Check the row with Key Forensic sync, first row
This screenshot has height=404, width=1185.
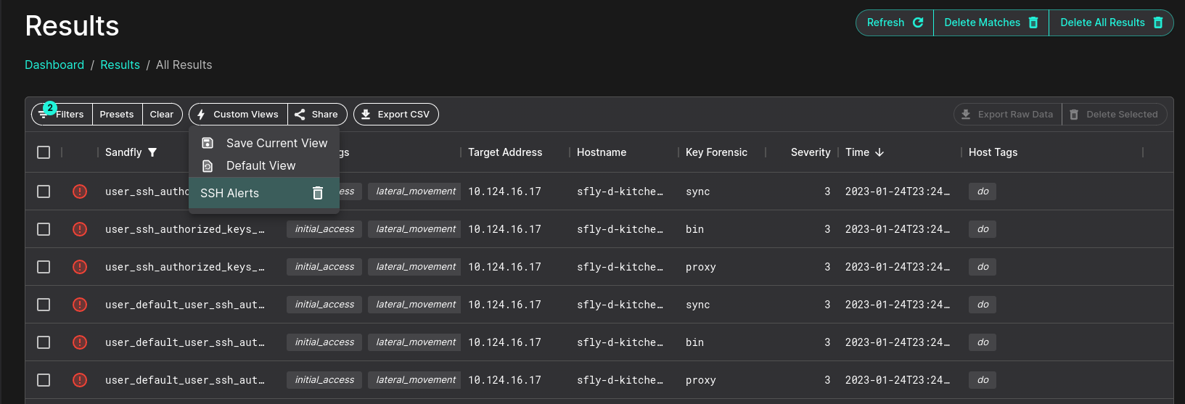click(x=44, y=191)
